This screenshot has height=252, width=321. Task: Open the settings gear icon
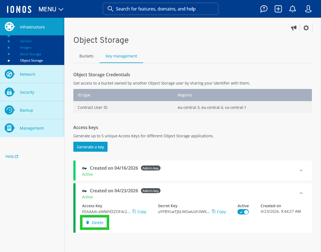pyautogui.click(x=306, y=28)
